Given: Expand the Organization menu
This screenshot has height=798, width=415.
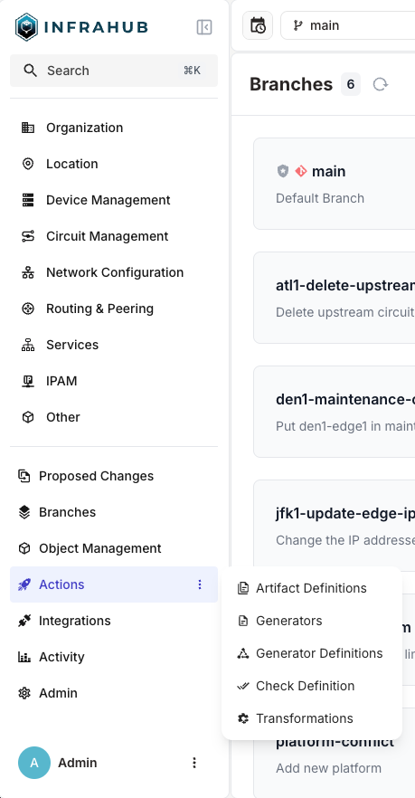Looking at the screenshot, I should coord(114,128).
